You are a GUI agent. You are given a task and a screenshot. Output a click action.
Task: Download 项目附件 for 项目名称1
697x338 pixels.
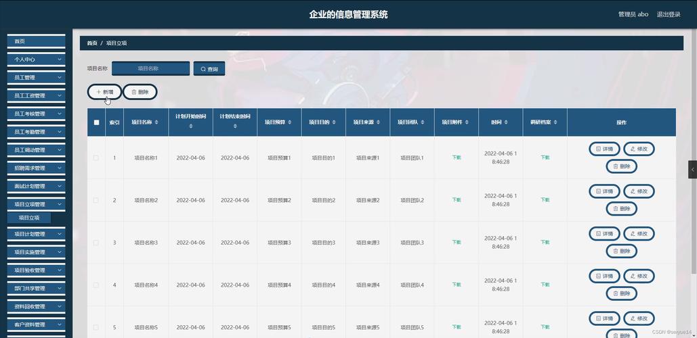(x=457, y=158)
